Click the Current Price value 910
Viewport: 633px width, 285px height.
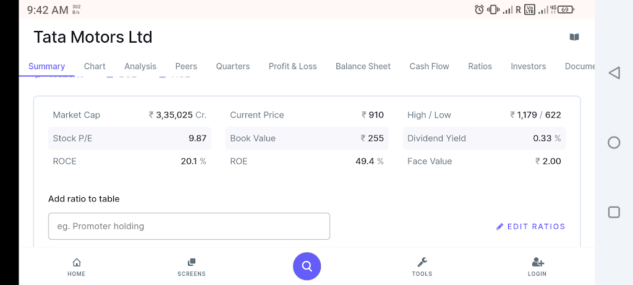click(x=373, y=115)
